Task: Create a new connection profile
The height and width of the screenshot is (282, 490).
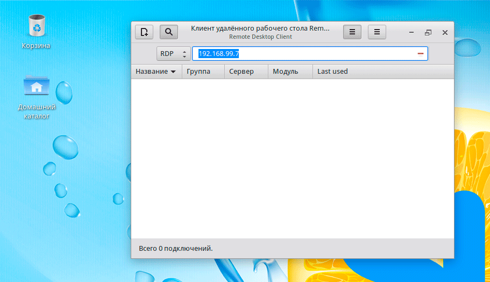Action: click(144, 32)
